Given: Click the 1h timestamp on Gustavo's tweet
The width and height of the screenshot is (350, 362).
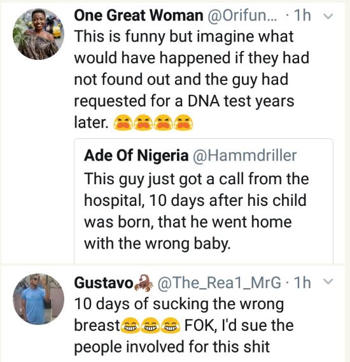Looking at the screenshot, I should (x=302, y=282).
